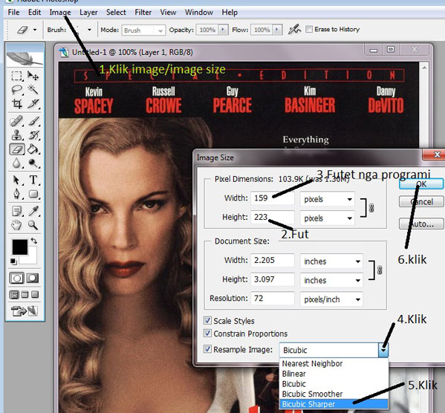Select the Paint Bucket tool
Viewport: 445px width, 413px height.
coord(33,149)
